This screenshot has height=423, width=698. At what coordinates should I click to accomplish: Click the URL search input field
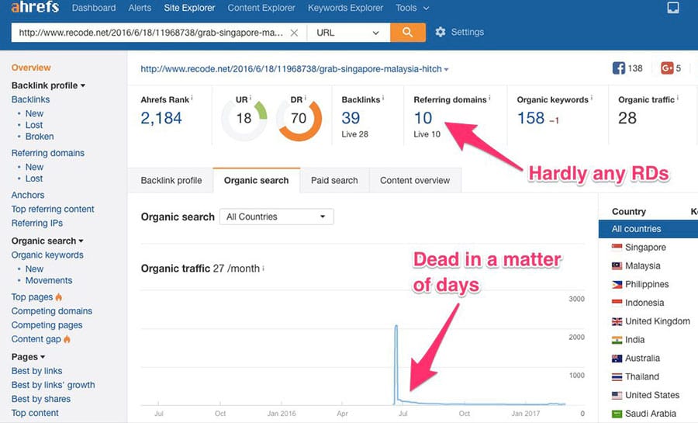[x=151, y=33]
